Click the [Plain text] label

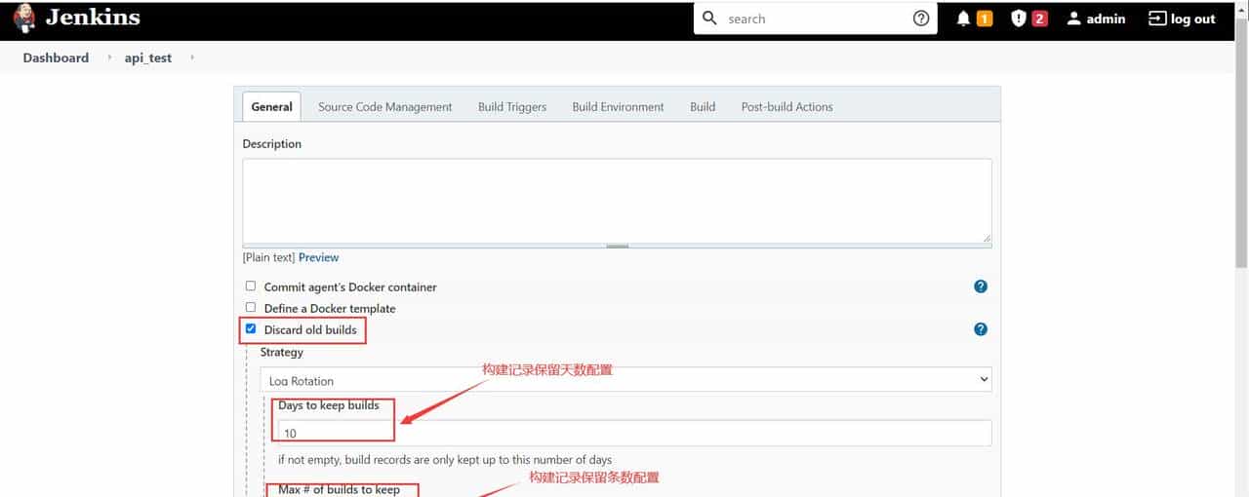269,257
